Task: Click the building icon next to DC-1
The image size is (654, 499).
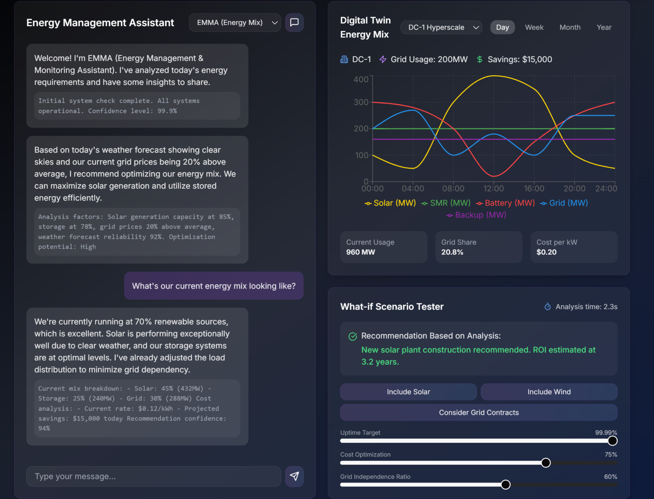Action: (x=344, y=59)
